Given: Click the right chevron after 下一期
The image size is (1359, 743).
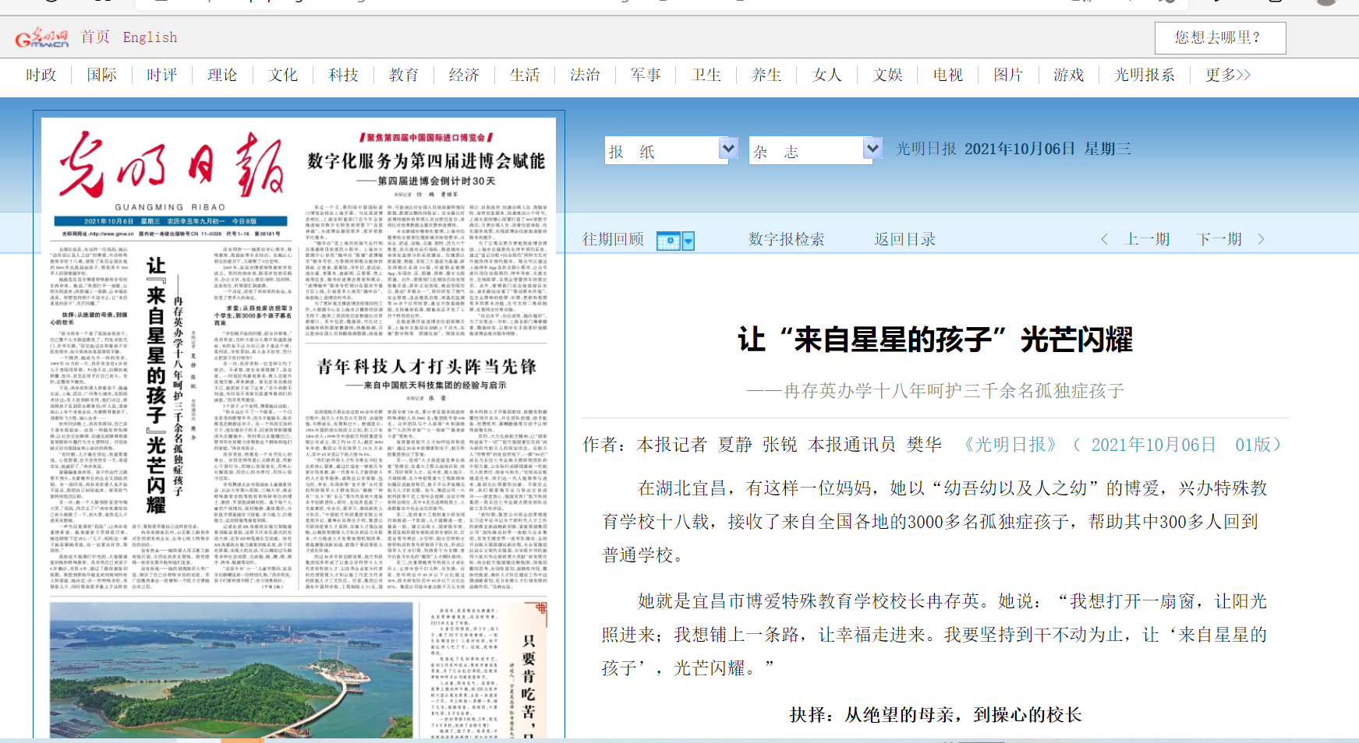Looking at the screenshot, I should click(1261, 239).
